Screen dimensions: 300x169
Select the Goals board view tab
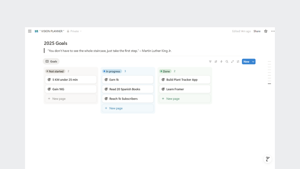click(x=51, y=61)
